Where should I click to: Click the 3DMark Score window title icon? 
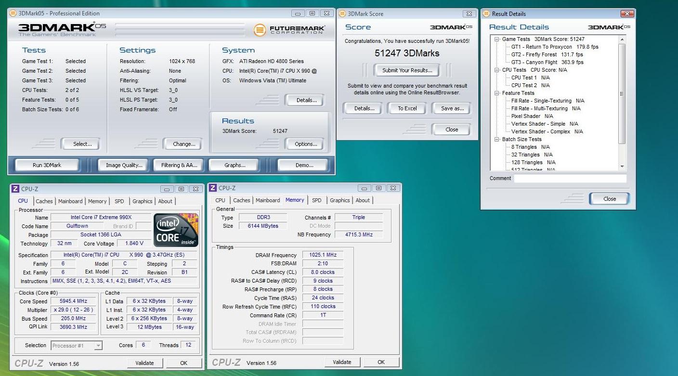[342, 13]
